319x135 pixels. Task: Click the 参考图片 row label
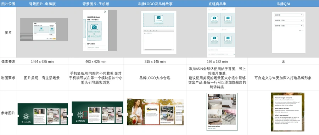point(8,113)
